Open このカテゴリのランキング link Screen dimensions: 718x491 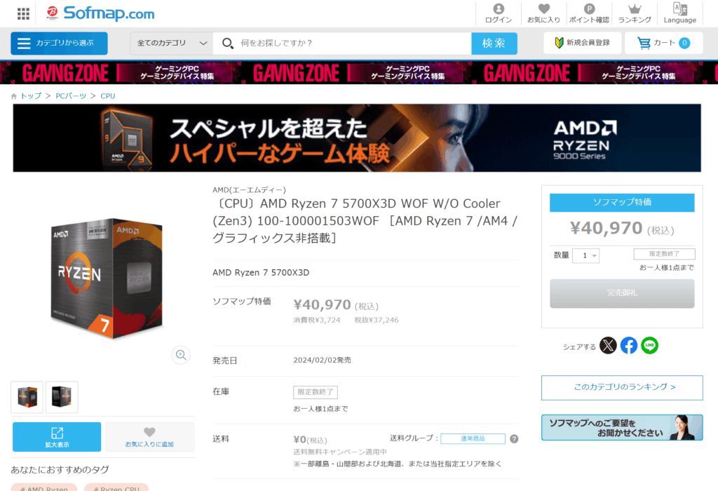[x=622, y=387]
